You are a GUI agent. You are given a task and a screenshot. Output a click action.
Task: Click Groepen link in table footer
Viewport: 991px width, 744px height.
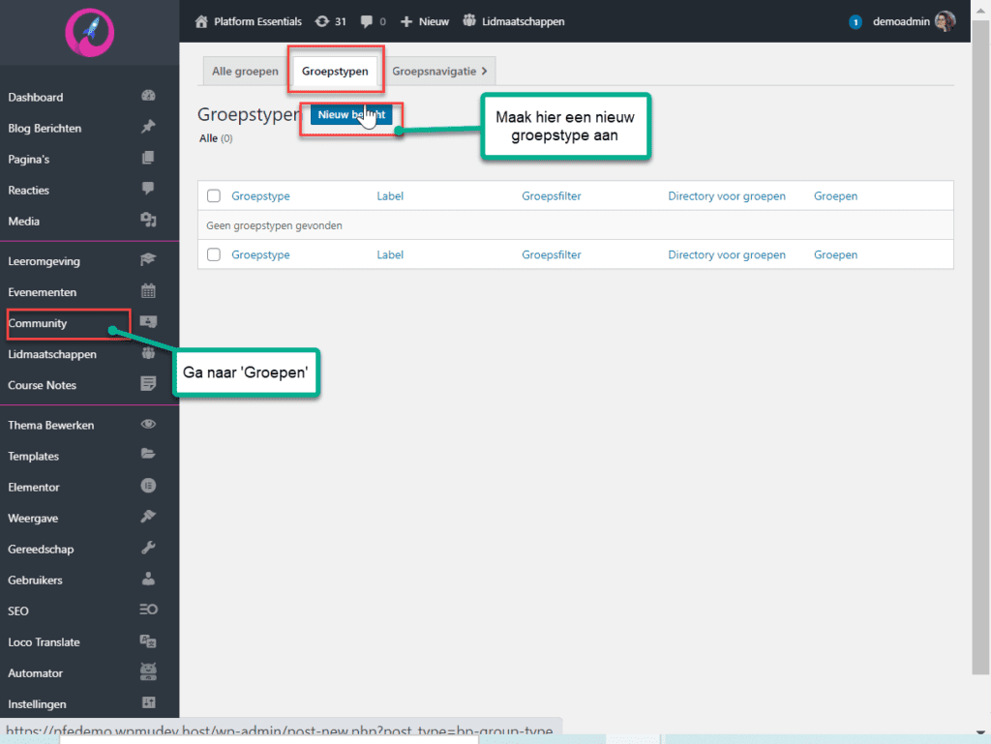click(835, 254)
